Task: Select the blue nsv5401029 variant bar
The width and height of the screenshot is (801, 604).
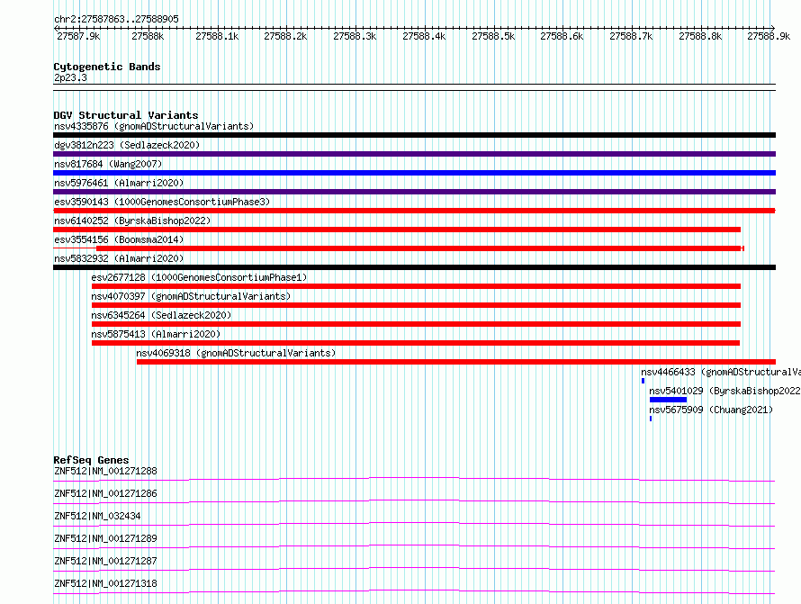Action: [x=668, y=400]
